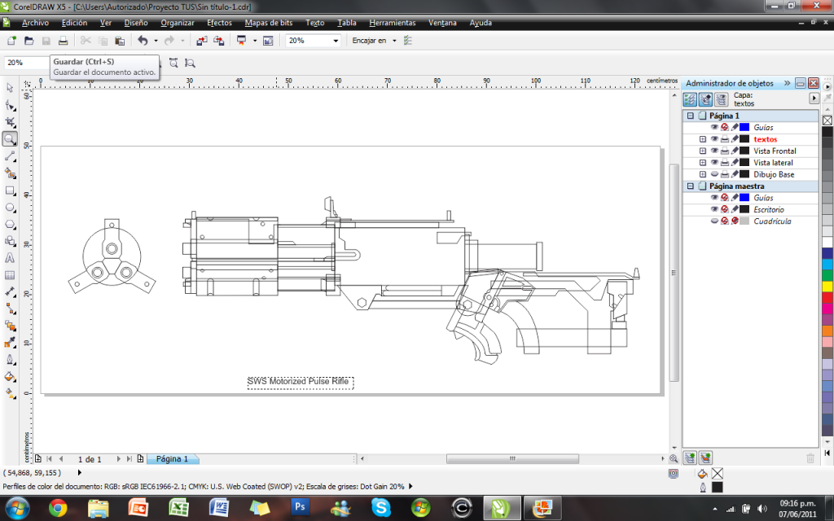Select the Color Eyedropper tool
Screen dimensions: 834x521
[x=10, y=343]
